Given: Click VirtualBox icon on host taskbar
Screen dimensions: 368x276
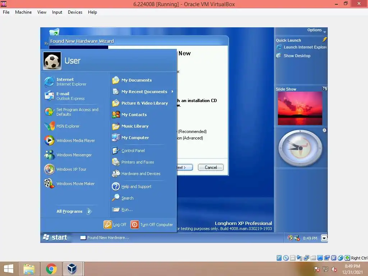Looking at the screenshot, I should tap(72, 269).
